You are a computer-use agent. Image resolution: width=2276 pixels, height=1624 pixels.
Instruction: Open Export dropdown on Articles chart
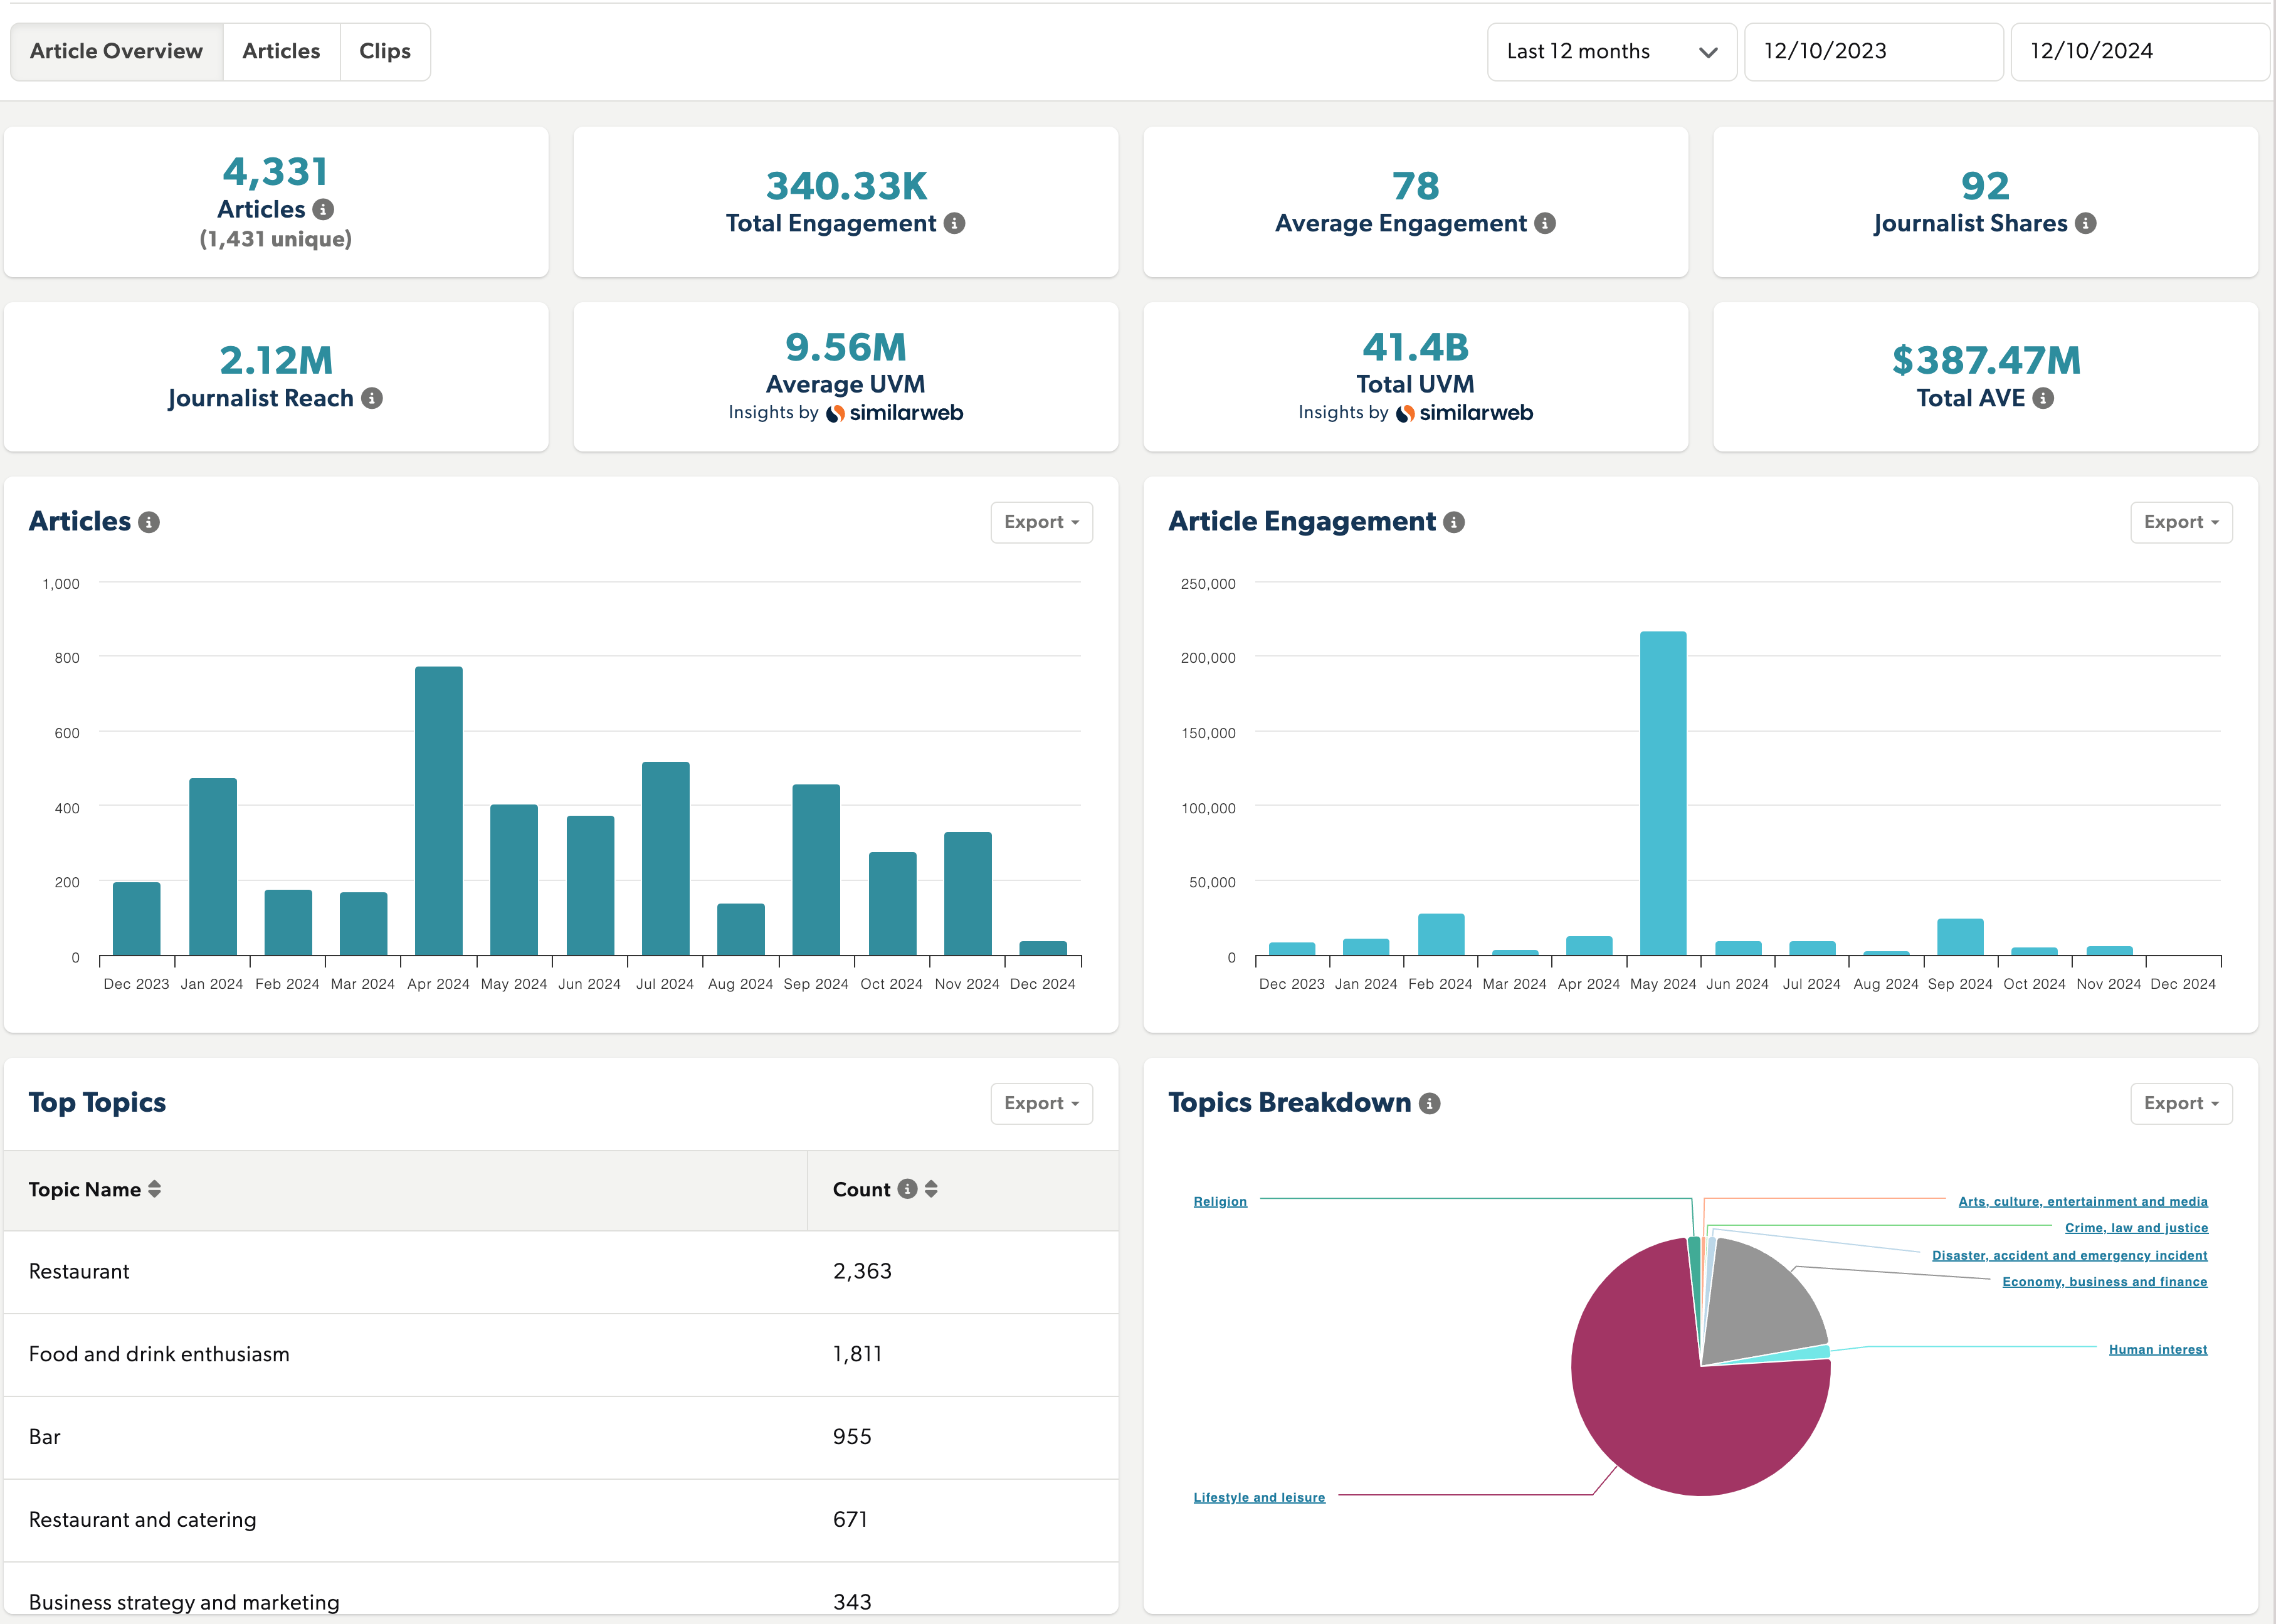pos(1041,522)
